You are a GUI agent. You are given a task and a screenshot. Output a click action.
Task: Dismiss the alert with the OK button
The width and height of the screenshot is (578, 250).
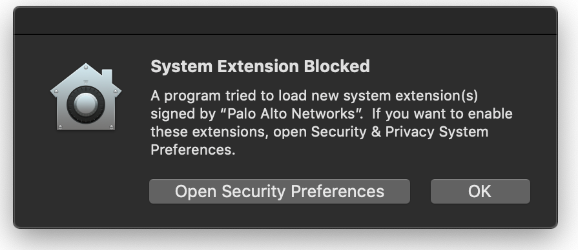480,191
